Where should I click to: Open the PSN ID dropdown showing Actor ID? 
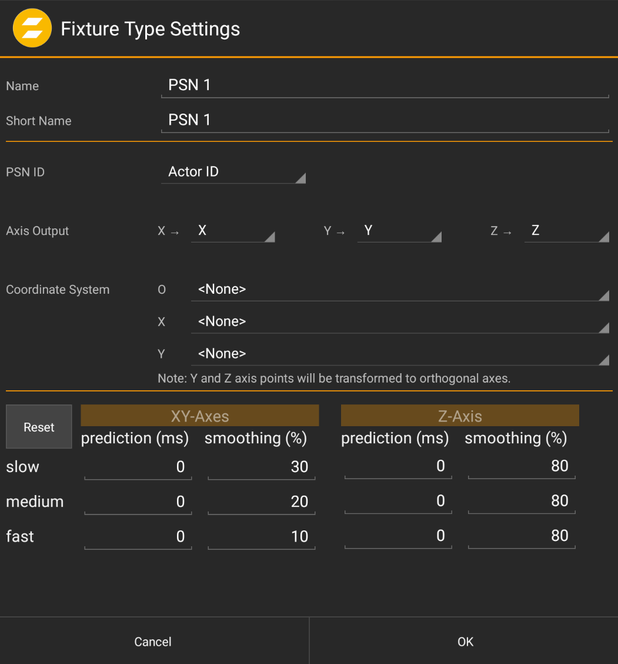point(233,172)
